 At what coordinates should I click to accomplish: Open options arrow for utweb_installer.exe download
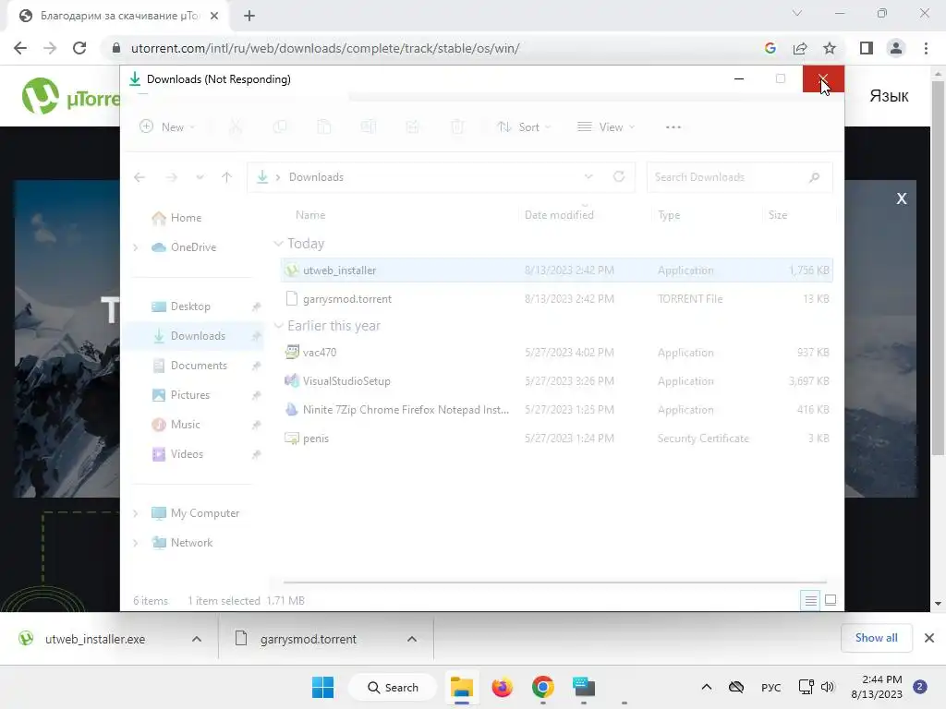[x=197, y=639]
